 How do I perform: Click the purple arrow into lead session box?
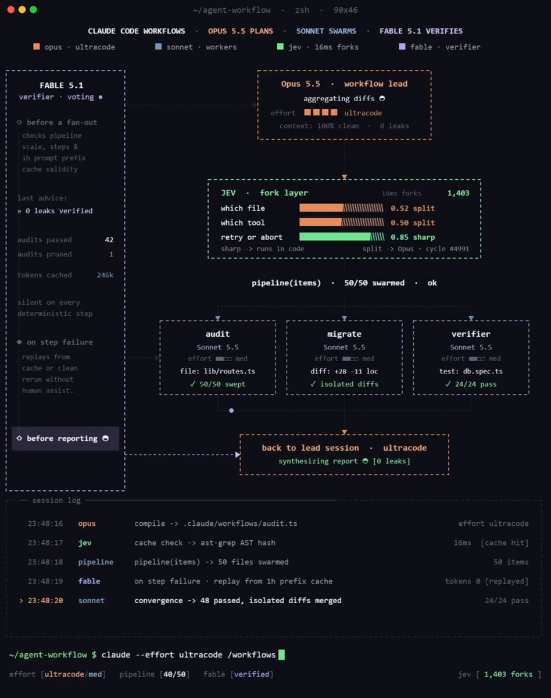237,454
